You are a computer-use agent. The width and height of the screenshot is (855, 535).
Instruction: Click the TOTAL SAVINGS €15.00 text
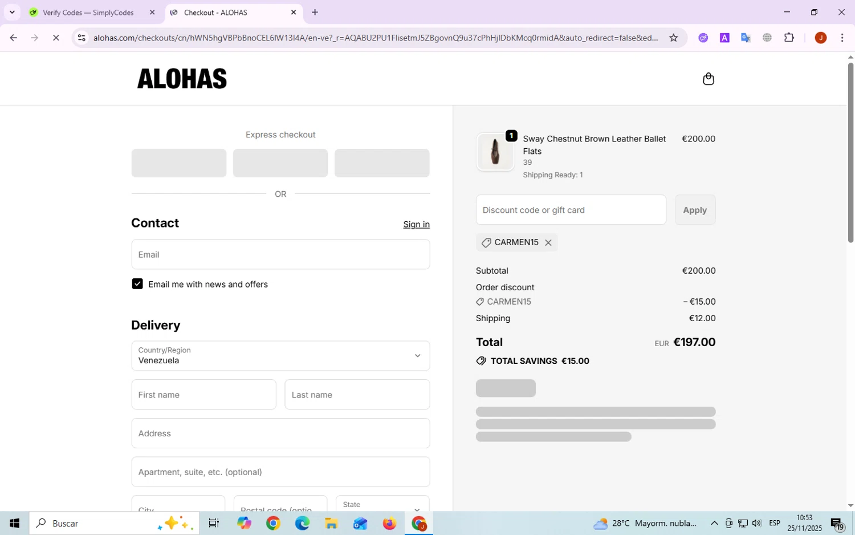point(539,361)
